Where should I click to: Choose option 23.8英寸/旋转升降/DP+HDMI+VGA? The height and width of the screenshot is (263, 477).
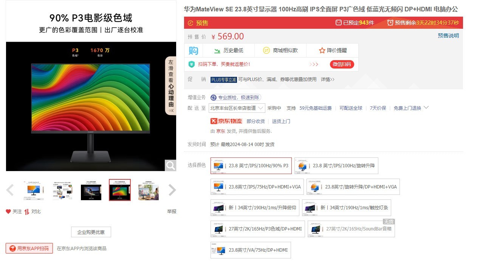click(x=353, y=187)
